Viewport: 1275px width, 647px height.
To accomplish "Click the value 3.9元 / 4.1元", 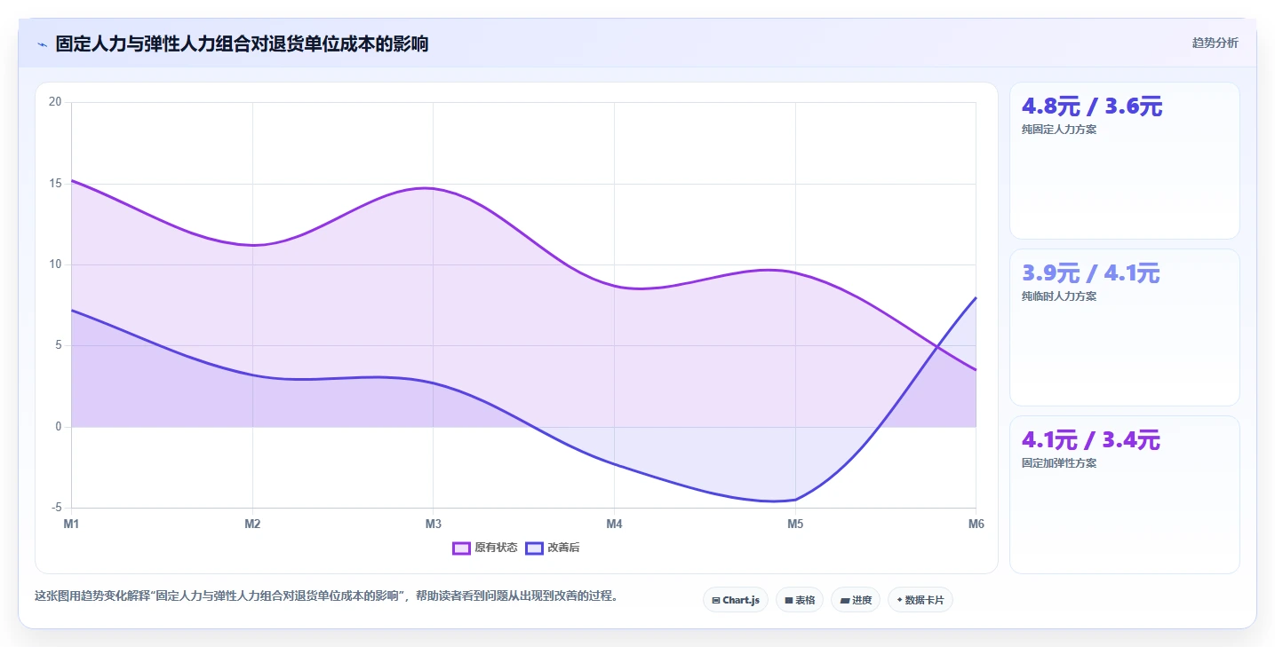I will 1091,273.
